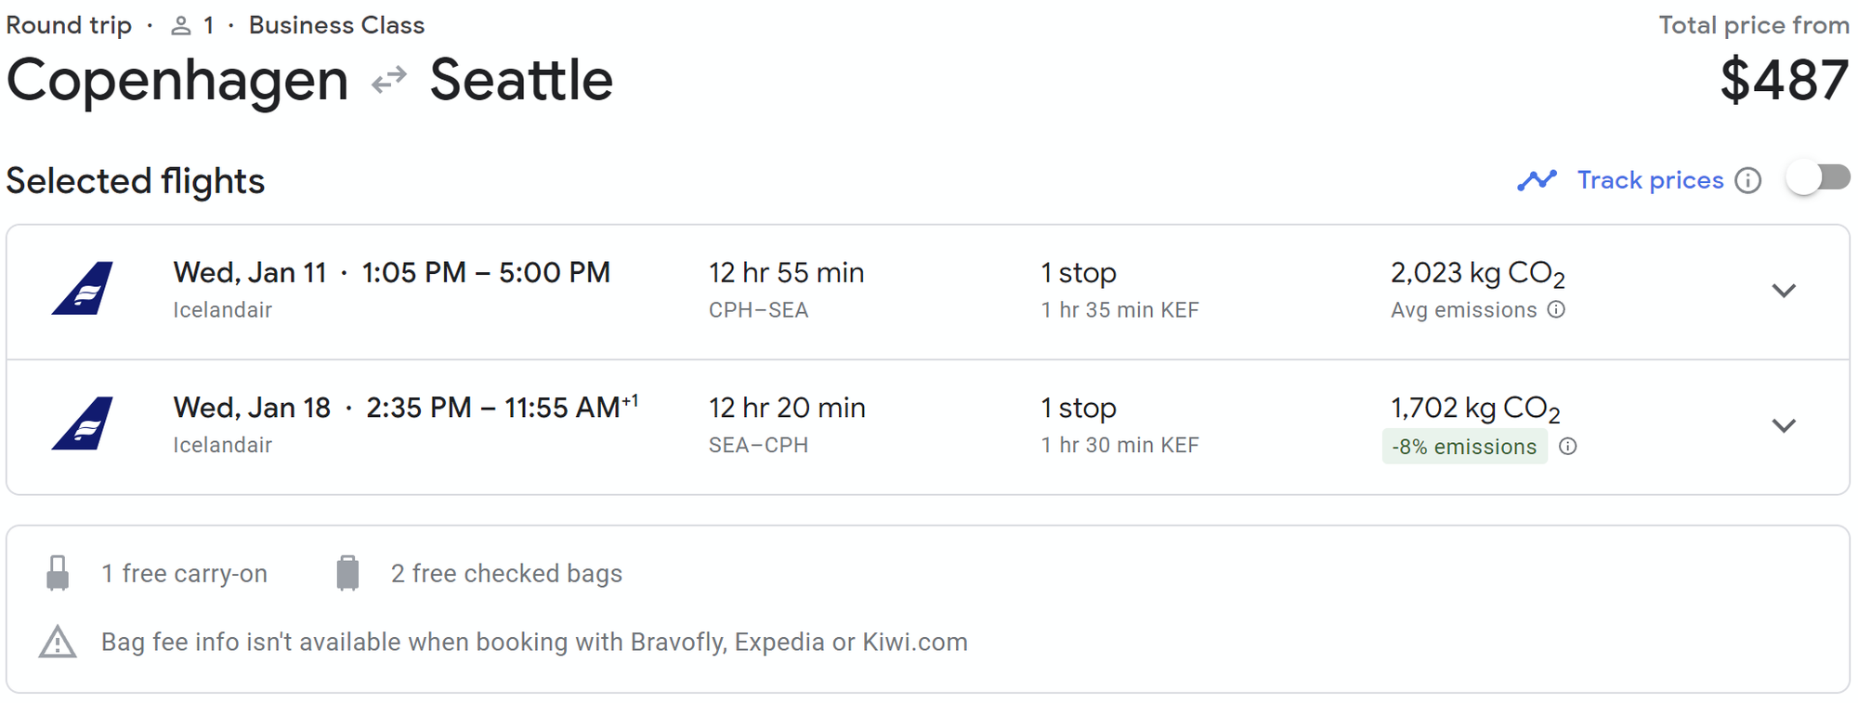This screenshot has width=1858, height=703.
Task: Select the Wed, Jan 11 flight row
Action: [x=928, y=292]
